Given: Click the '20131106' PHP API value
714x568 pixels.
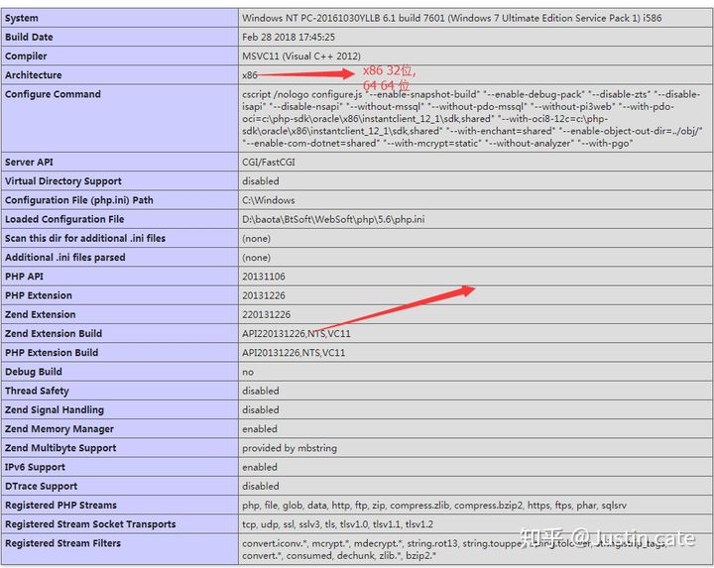Looking at the screenshot, I should (263, 277).
